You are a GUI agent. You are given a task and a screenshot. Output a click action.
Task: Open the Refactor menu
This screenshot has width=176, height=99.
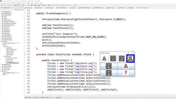13,3
